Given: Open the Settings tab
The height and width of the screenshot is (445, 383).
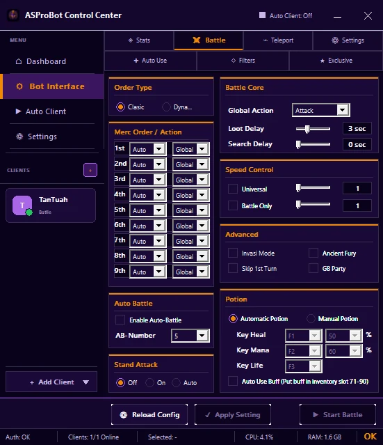Looking at the screenshot, I should [348, 40].
